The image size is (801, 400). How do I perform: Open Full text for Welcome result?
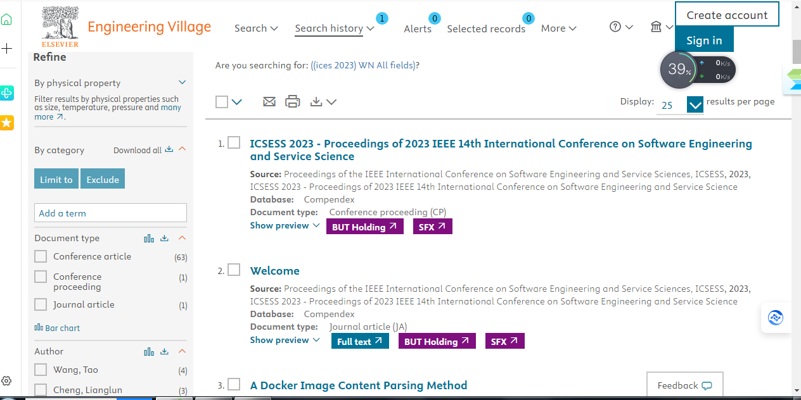360,341
